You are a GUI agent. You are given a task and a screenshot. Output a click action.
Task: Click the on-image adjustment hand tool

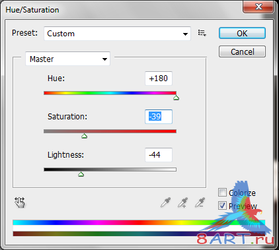click(x=20, y=203)
